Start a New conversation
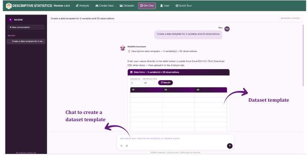307x156 pixels. [x=26, y=27]
